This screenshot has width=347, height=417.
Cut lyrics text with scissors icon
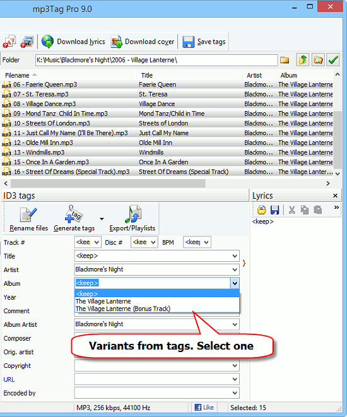[x=292, y=210]
